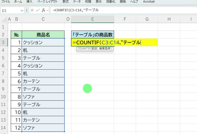Image resolution: width=197 pixels, height=134 pixels.
Task: Click the cell with number 10
Action: point(16,112)
